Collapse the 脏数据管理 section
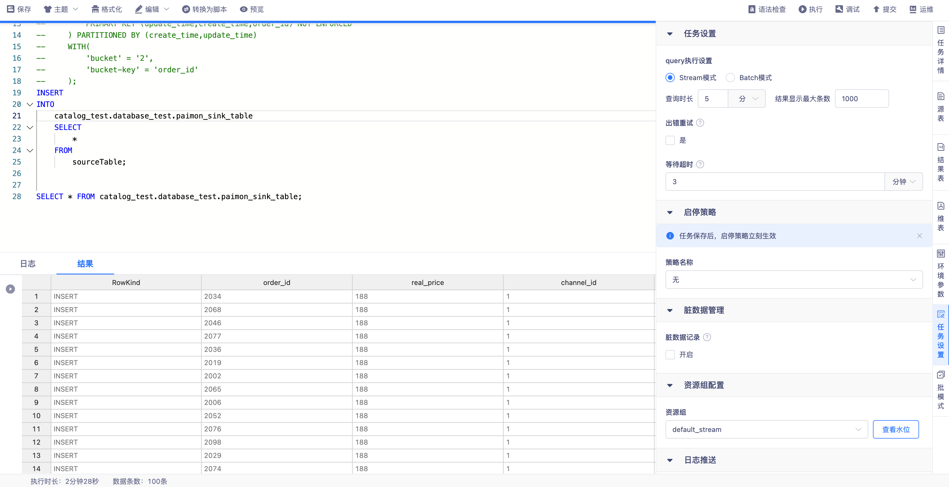Viewport: 949px width, 487px height. 670,311
